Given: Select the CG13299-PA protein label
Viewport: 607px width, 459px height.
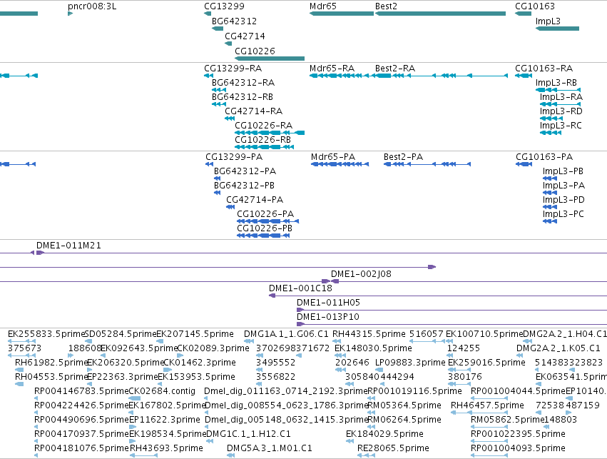Looking at the screenshot, I should pos(234,157).
